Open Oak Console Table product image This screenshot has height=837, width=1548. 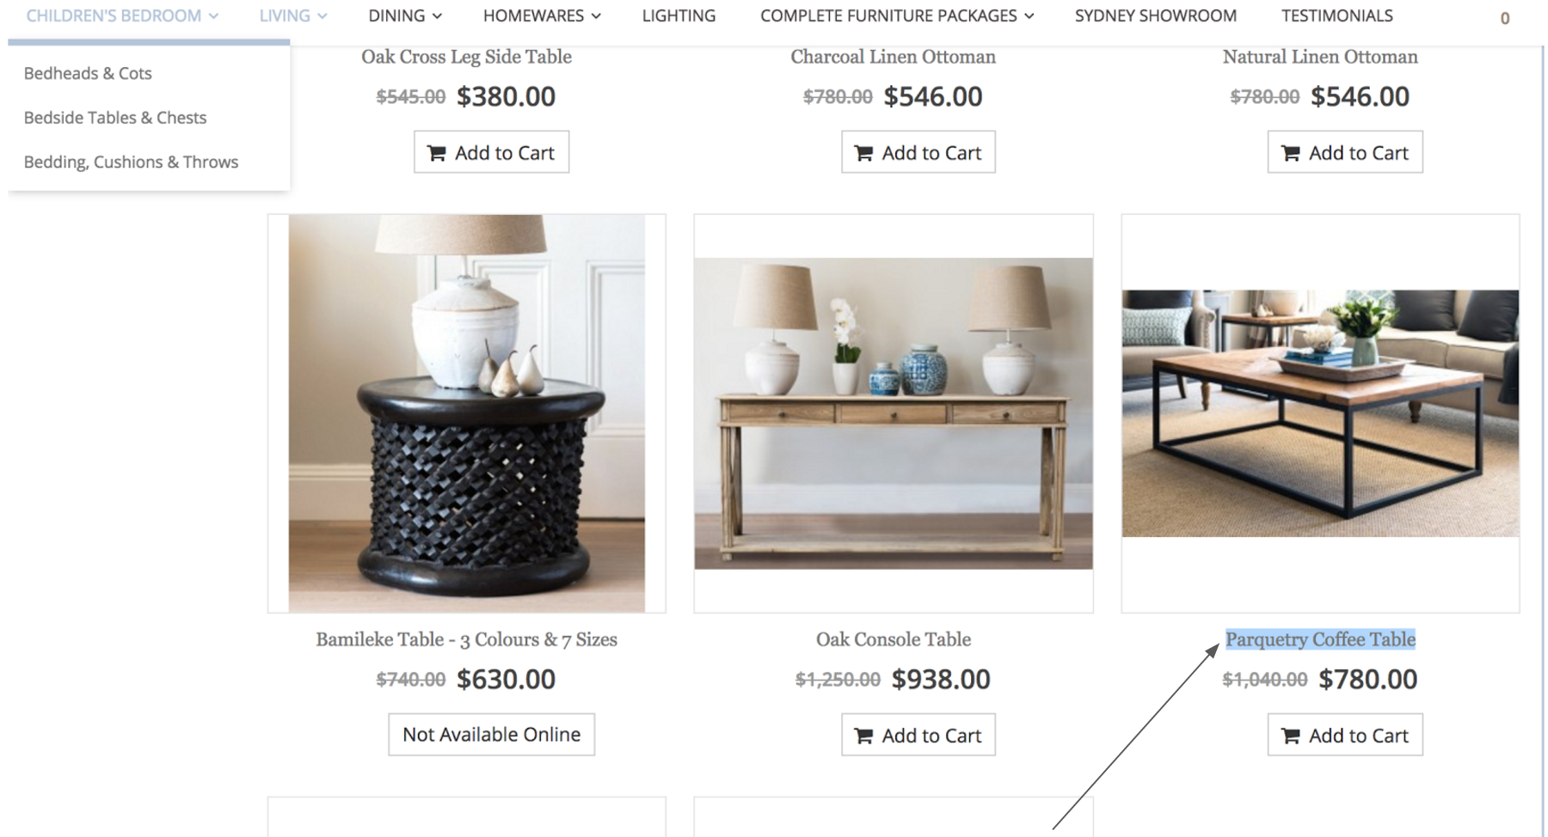(894, 413)
